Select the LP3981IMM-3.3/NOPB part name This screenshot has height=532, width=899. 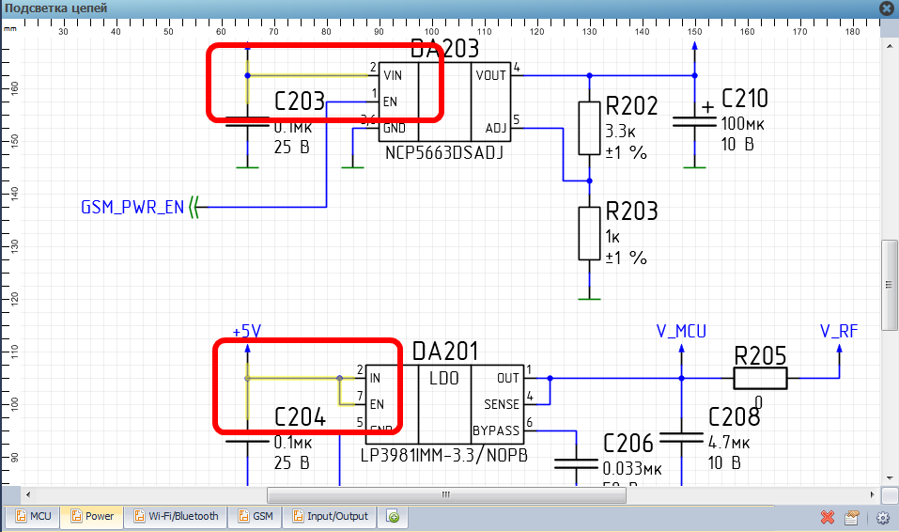coord(443,455)
